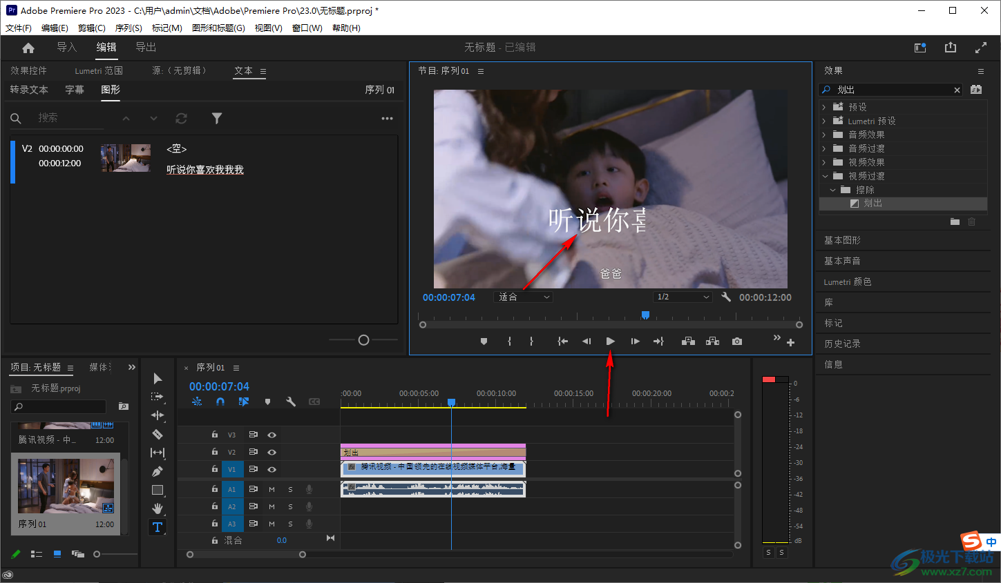Expand the 视频效果 effects folder
Image resolution: width=1001 pixels, height=583 pixels.
tap(824, 162)
